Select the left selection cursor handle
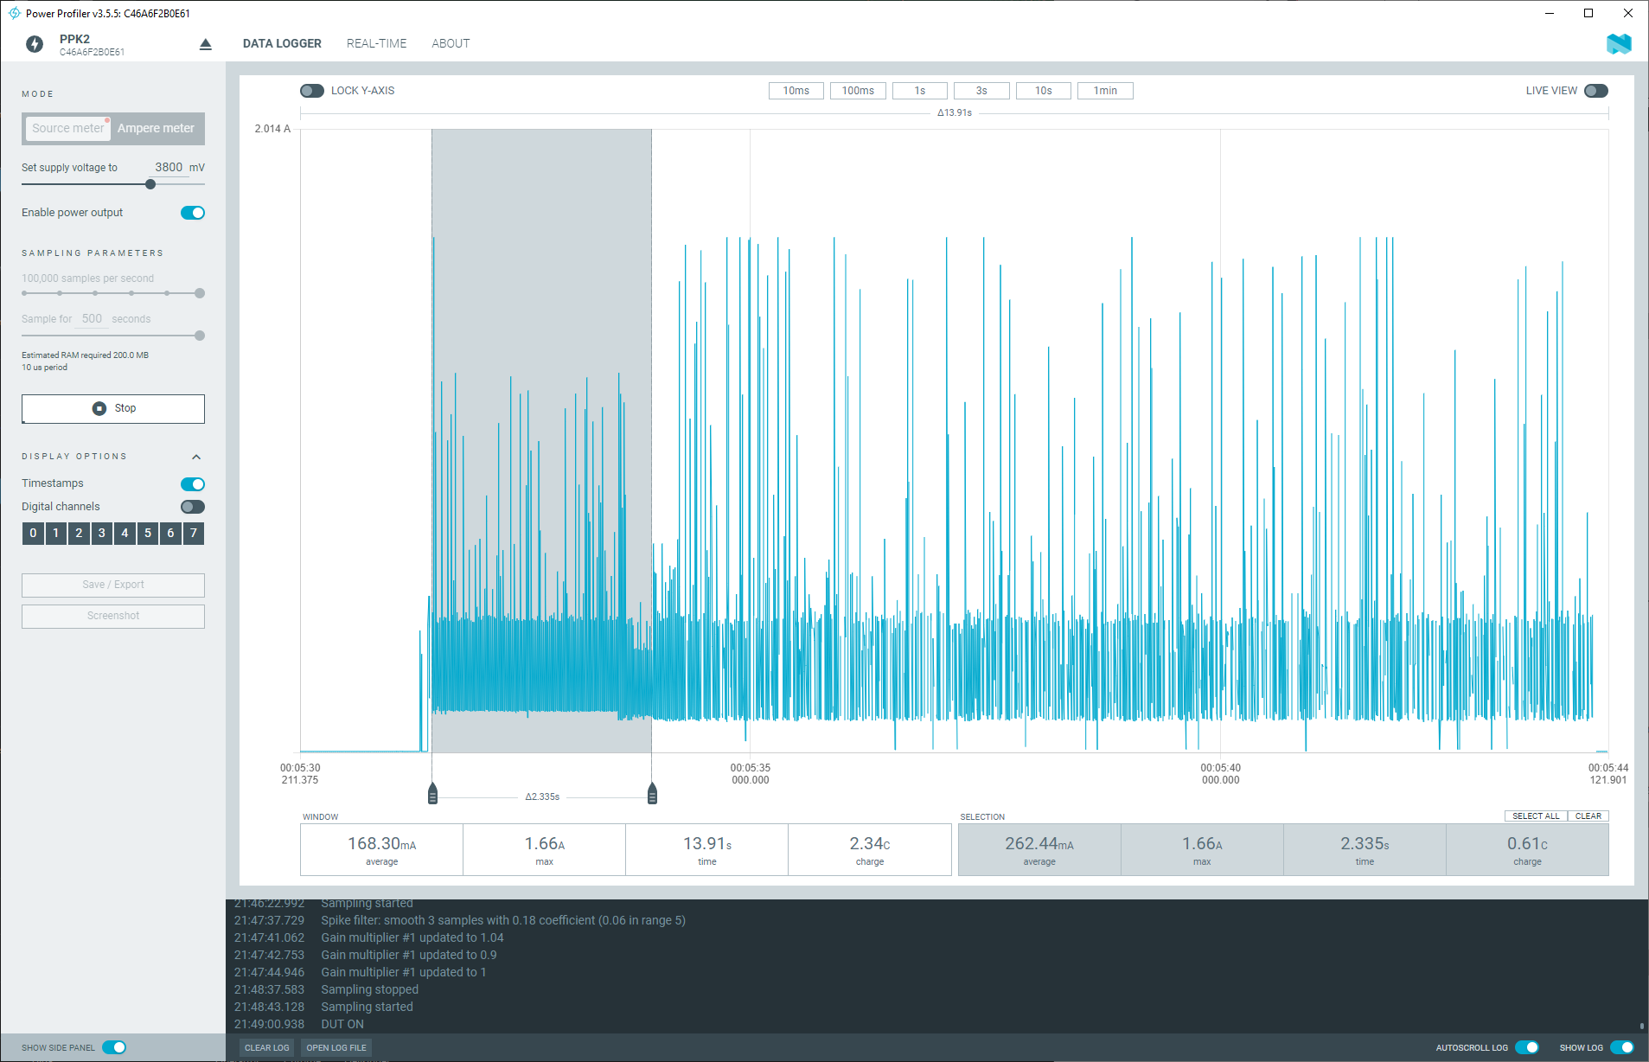The width and height of the screenshot is (1649, 1062). (432, 793)
